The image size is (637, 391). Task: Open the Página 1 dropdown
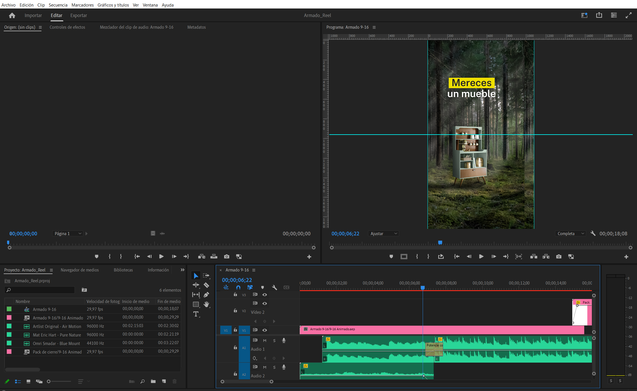click(x=67, y=233)
